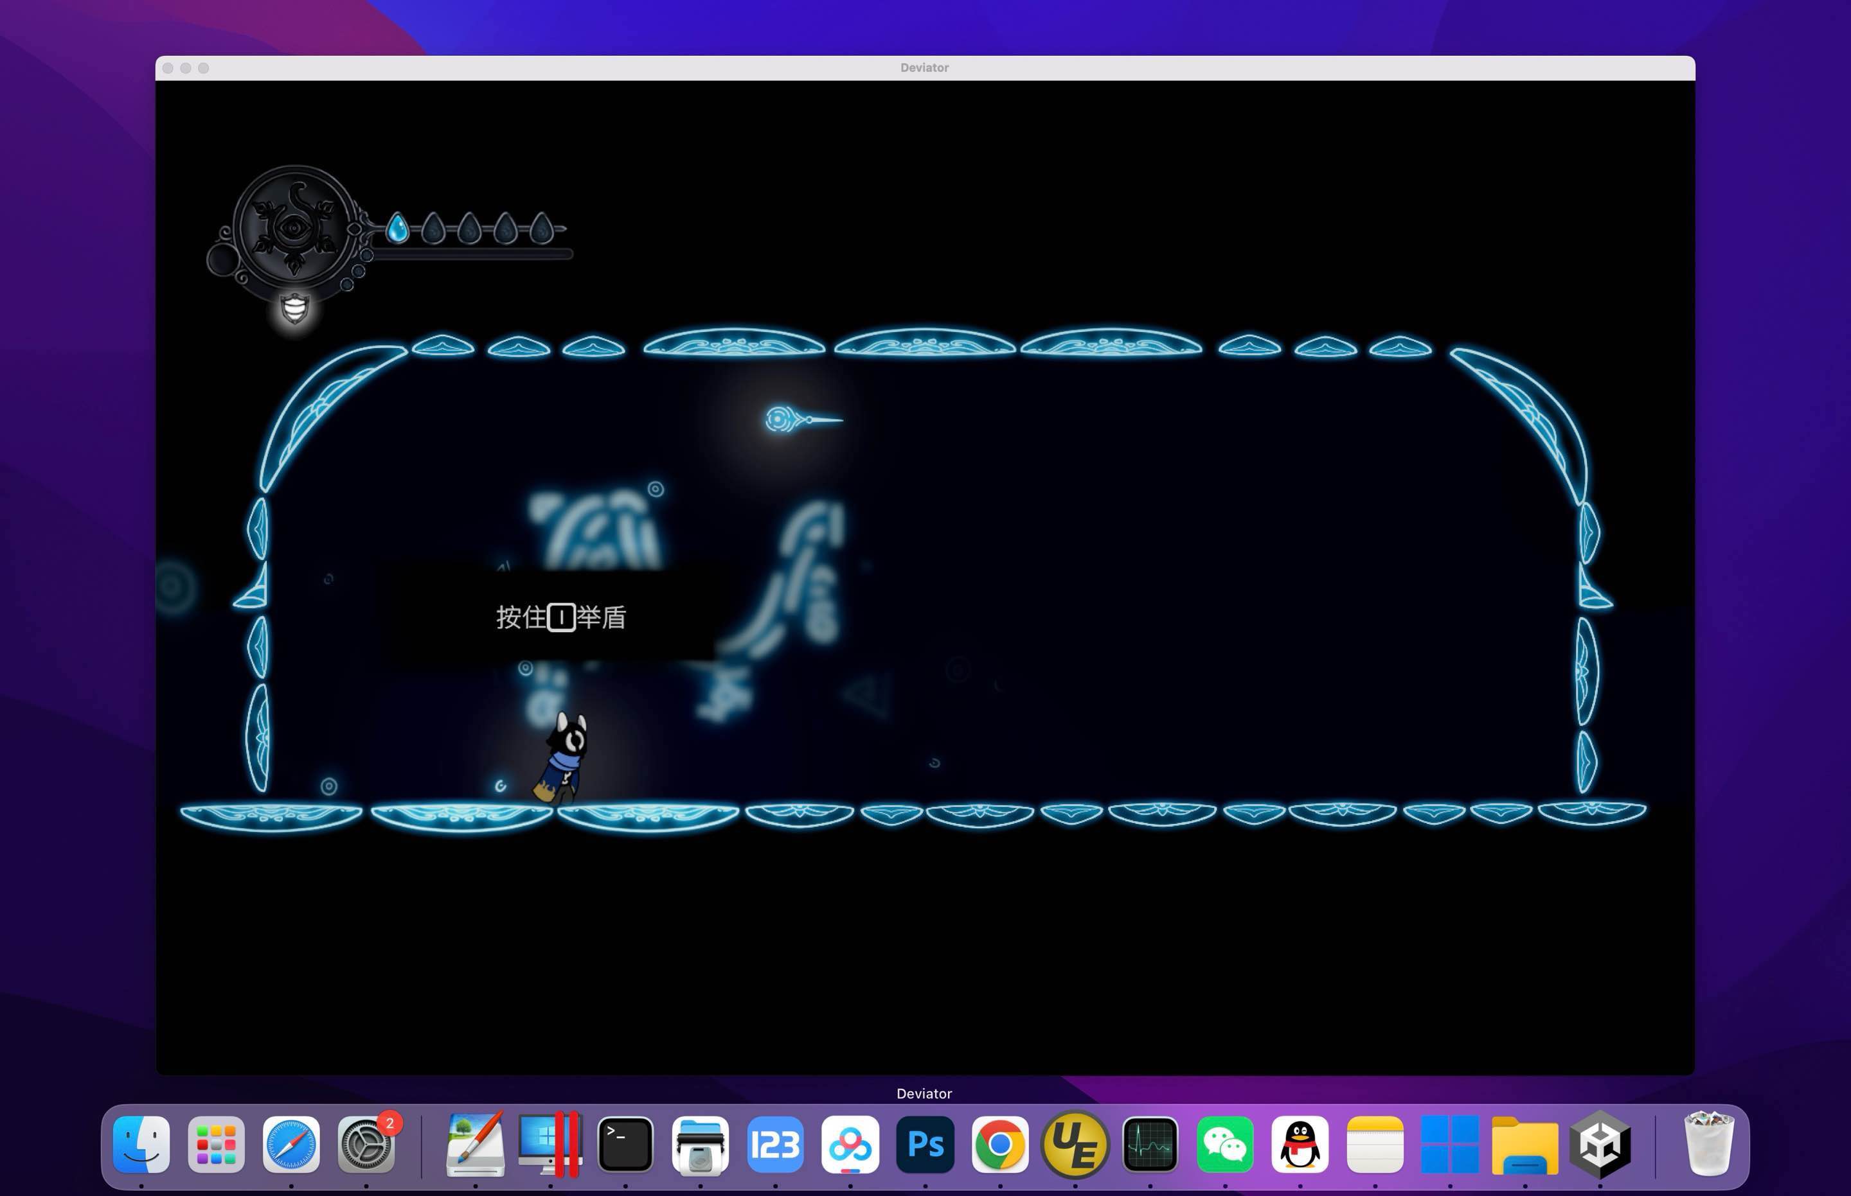This screenshot has width=1851, height=1196.
Task: Click the Deviator window title bar
Action: (924, 67)
